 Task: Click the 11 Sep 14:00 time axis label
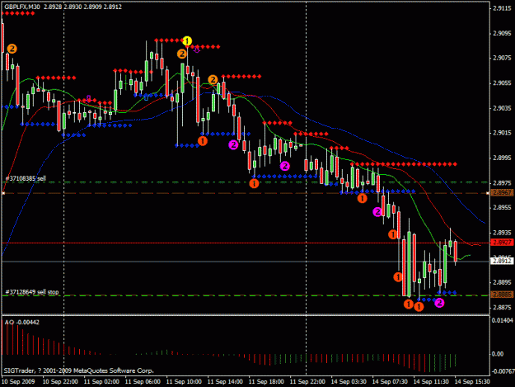(225, 382)
